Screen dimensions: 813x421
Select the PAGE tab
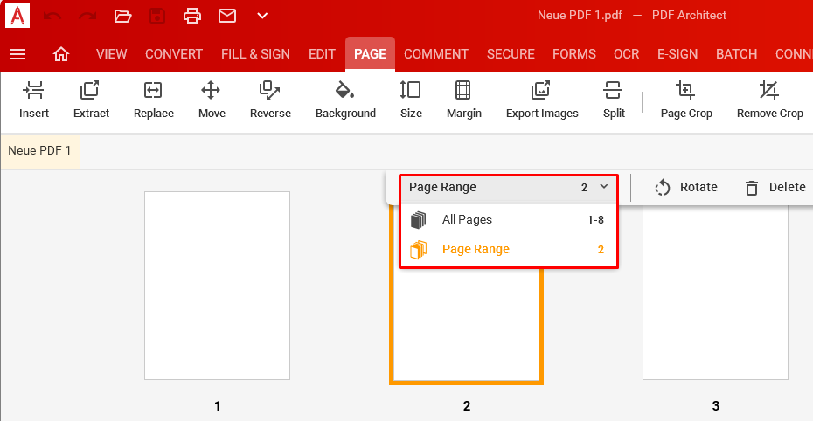click(x=370, y=54)
